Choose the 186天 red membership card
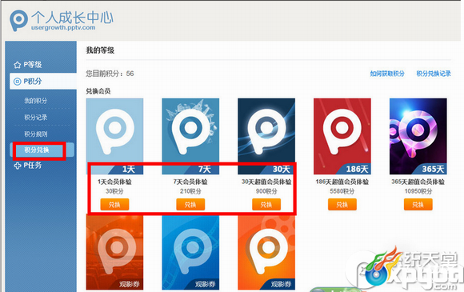The image size is (464, 292). click(x=342, y=136)
